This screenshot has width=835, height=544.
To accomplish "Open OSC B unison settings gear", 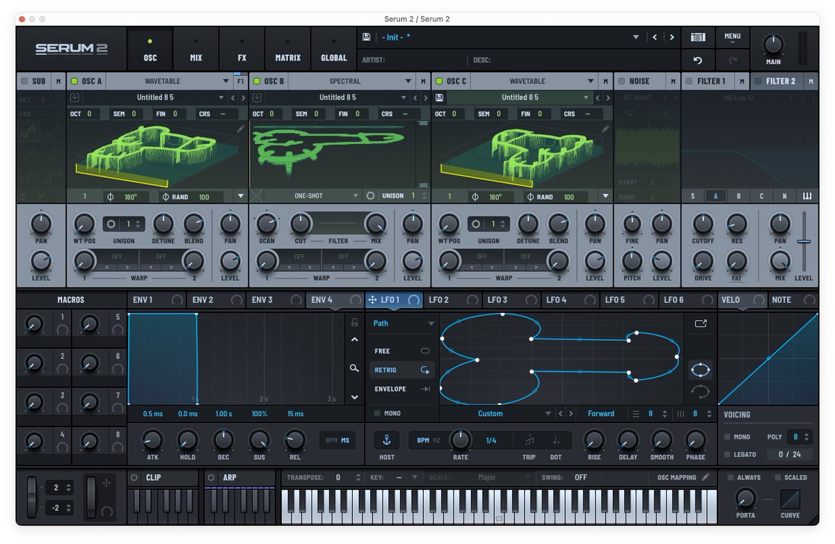I will pyautogui.click(x=370, y=196).
